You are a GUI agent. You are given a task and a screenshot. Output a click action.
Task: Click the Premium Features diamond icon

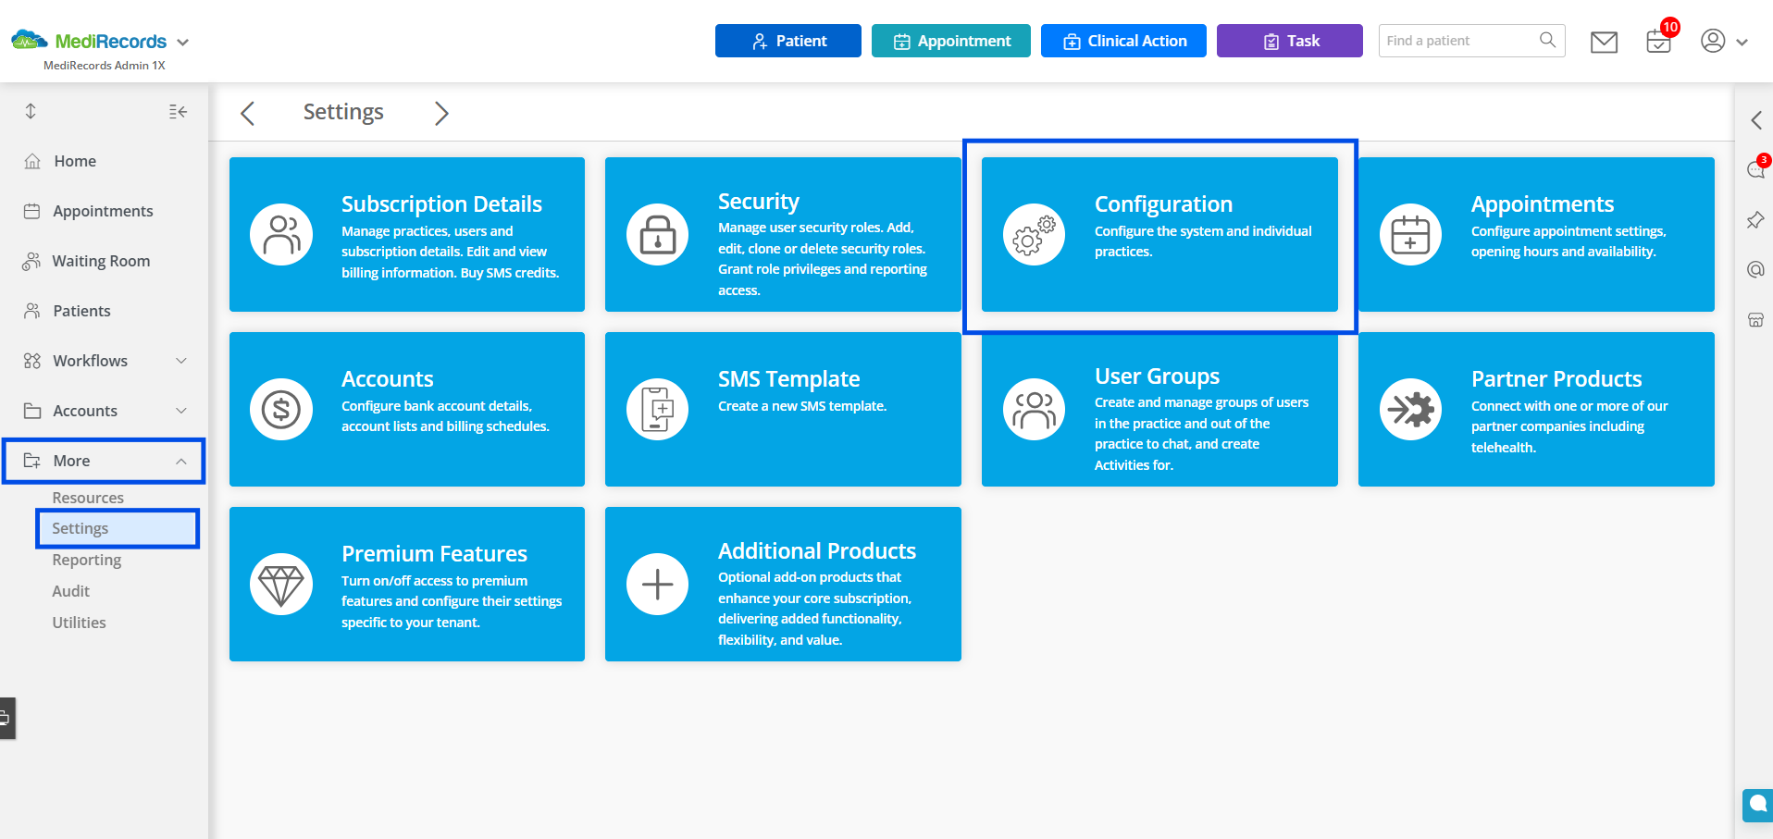(281, 584)
